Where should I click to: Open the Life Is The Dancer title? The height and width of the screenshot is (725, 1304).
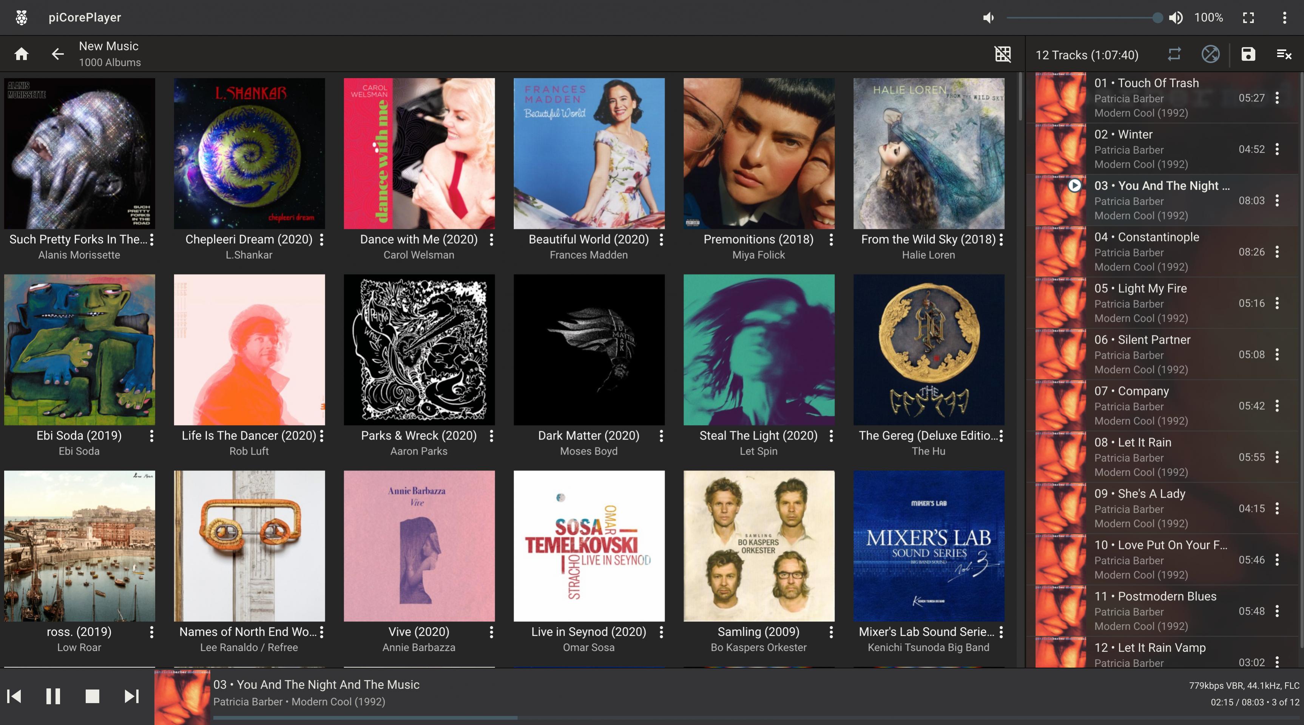click(x=248, y=436)
